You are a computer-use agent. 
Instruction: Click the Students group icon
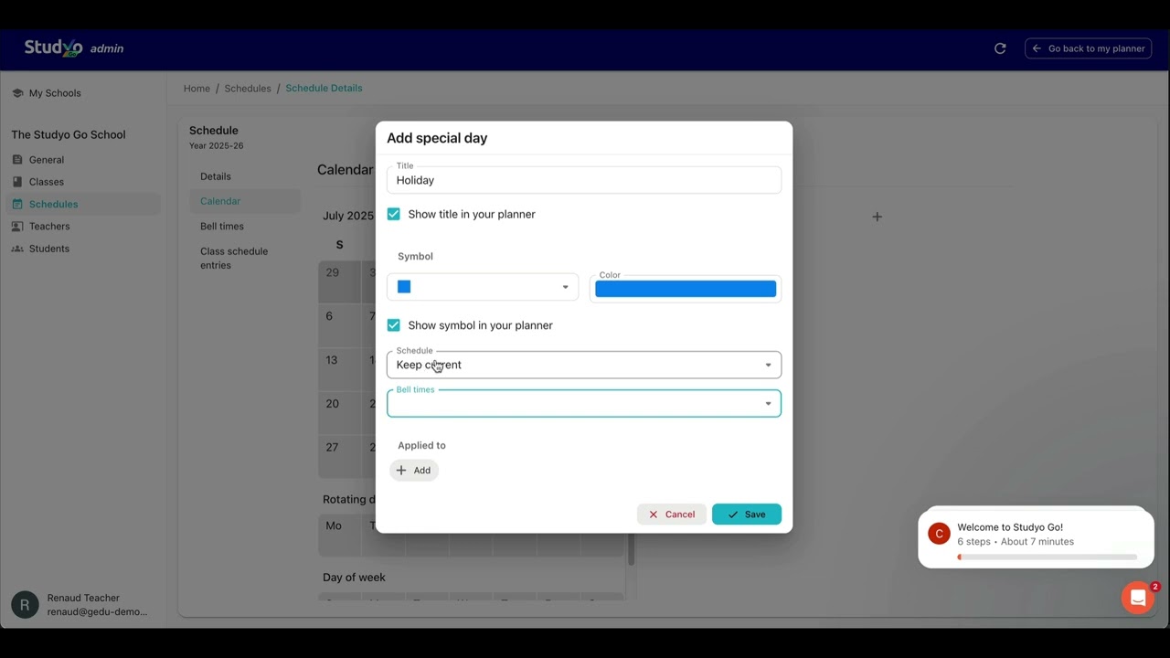click(x=17, y=249)
